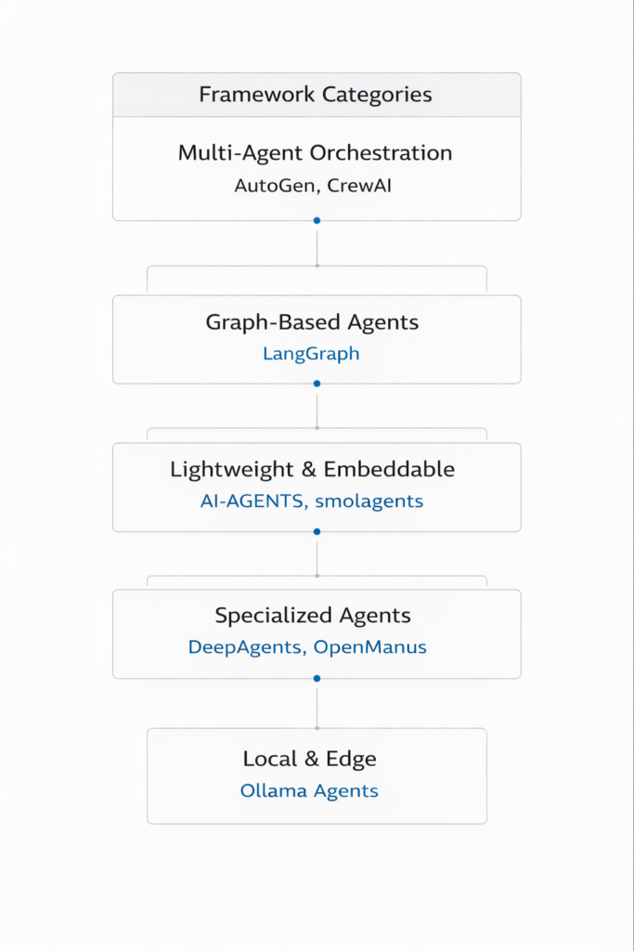Select the Graph-Based Agents heading

(x=312, y=322)
